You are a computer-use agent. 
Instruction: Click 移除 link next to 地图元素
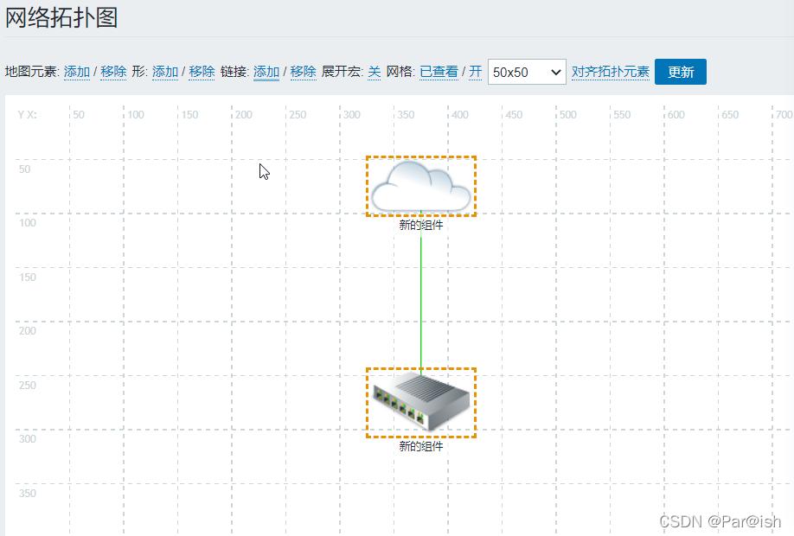pyautogui.click(x=113, y=72)
